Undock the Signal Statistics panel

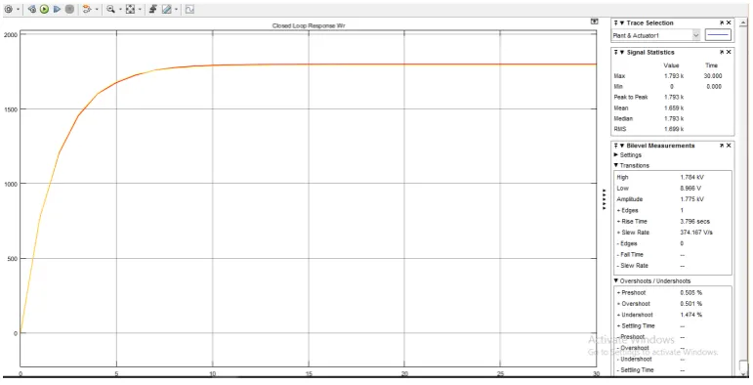(722, 53)
